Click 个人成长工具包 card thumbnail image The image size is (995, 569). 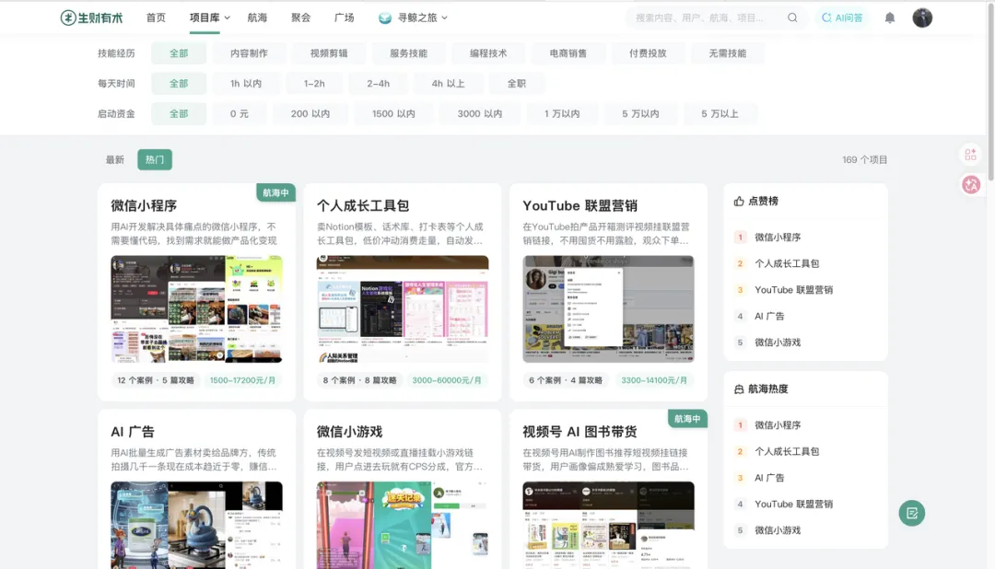click(403, 309)
